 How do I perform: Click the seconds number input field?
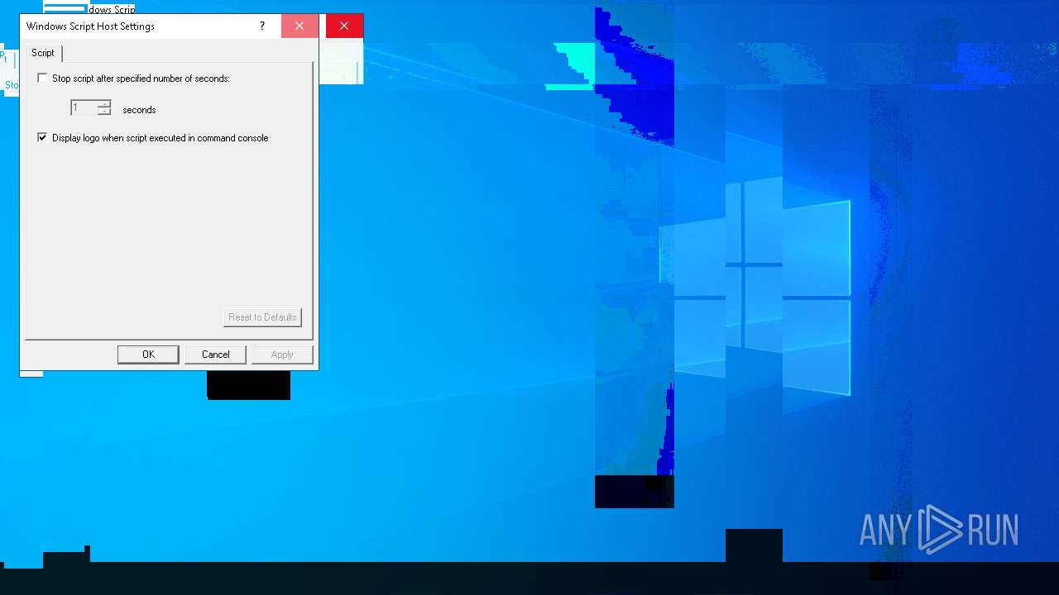point(84,108)
